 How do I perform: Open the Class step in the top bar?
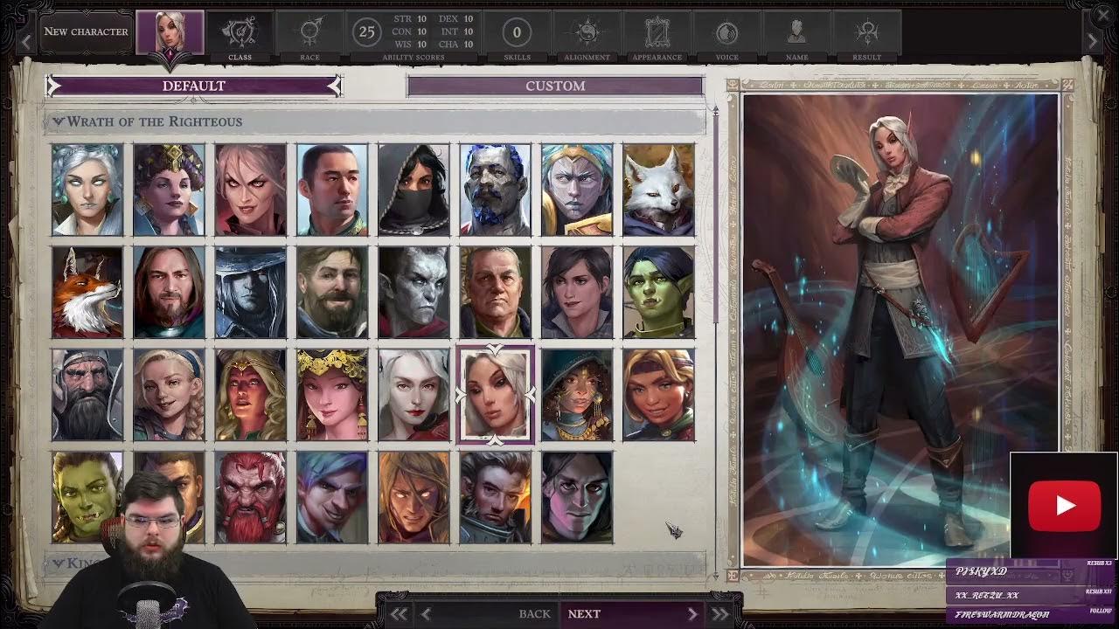click(x=240, y=36)
